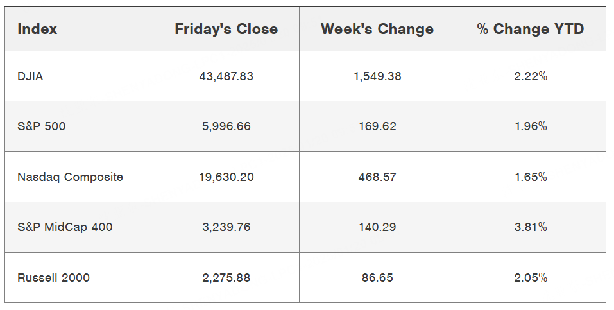Select the S&P 500 index cell
The image size is (614, 310).
(x=42, y=126)
